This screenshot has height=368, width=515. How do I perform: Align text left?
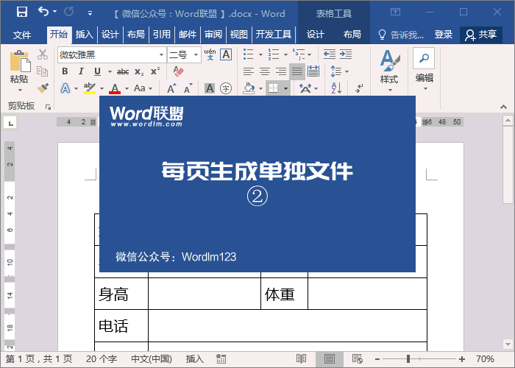(249, 71)
